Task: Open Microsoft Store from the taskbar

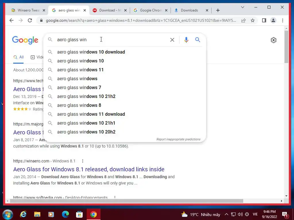Action: pos(79,214)
